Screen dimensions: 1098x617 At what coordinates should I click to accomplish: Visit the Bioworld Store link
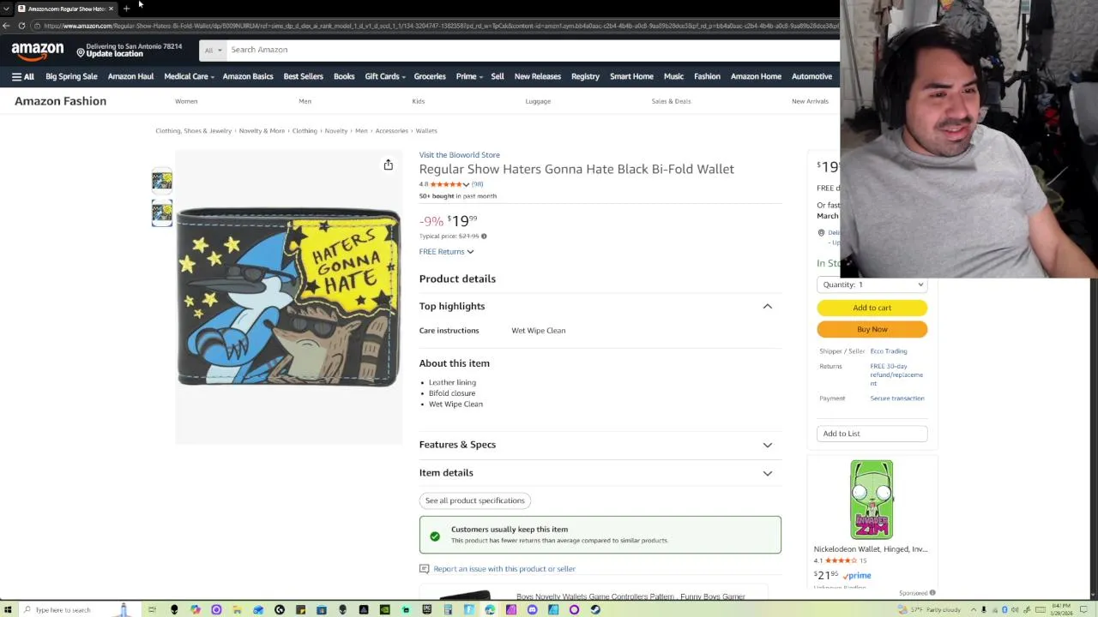pos(459,155)
